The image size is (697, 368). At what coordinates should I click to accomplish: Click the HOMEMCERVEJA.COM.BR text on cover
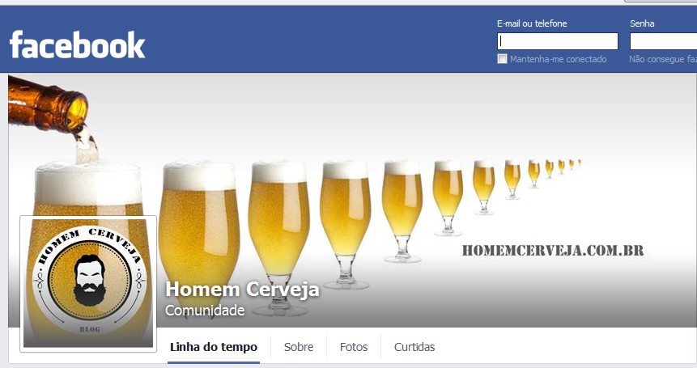click(x=553, y=251)
